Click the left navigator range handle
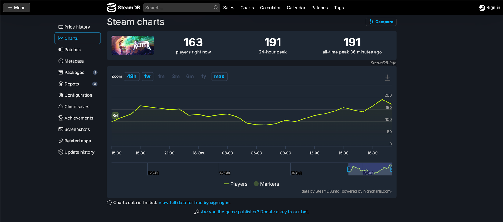 (348, 169)
